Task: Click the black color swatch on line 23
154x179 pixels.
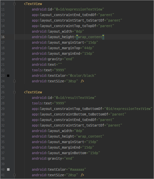Action: [8, 76]
